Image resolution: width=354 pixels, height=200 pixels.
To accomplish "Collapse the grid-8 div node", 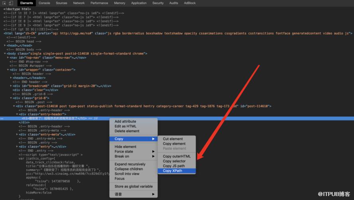I will (x=11, y=98).
